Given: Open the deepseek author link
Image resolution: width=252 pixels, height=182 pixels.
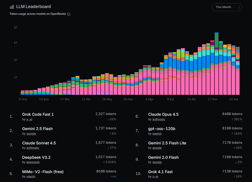Looking at the screenshot, I should click(33, 162).
